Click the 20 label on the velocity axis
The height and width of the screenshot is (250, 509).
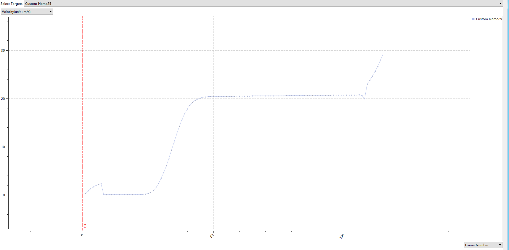3,99
